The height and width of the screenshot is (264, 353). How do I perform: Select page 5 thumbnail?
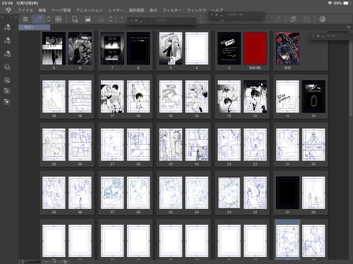point(170,48)
